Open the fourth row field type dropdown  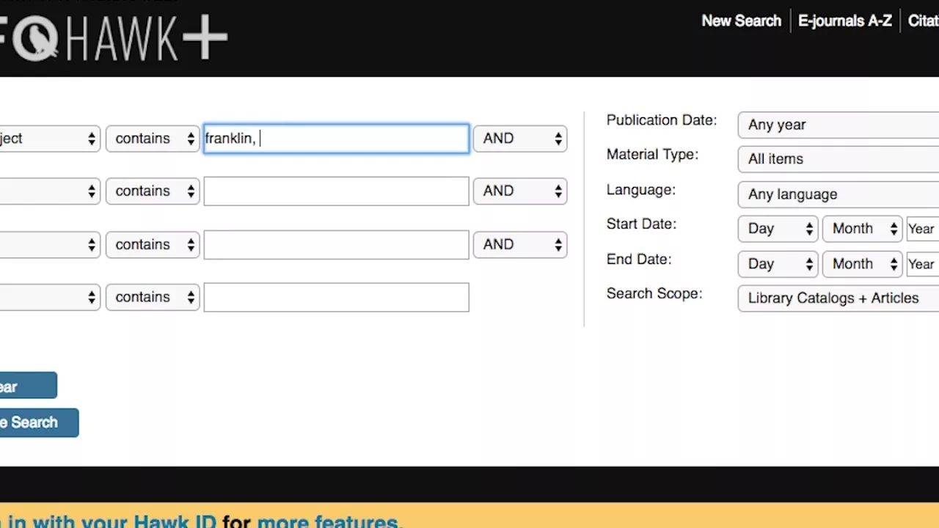(x=50, y=297)
